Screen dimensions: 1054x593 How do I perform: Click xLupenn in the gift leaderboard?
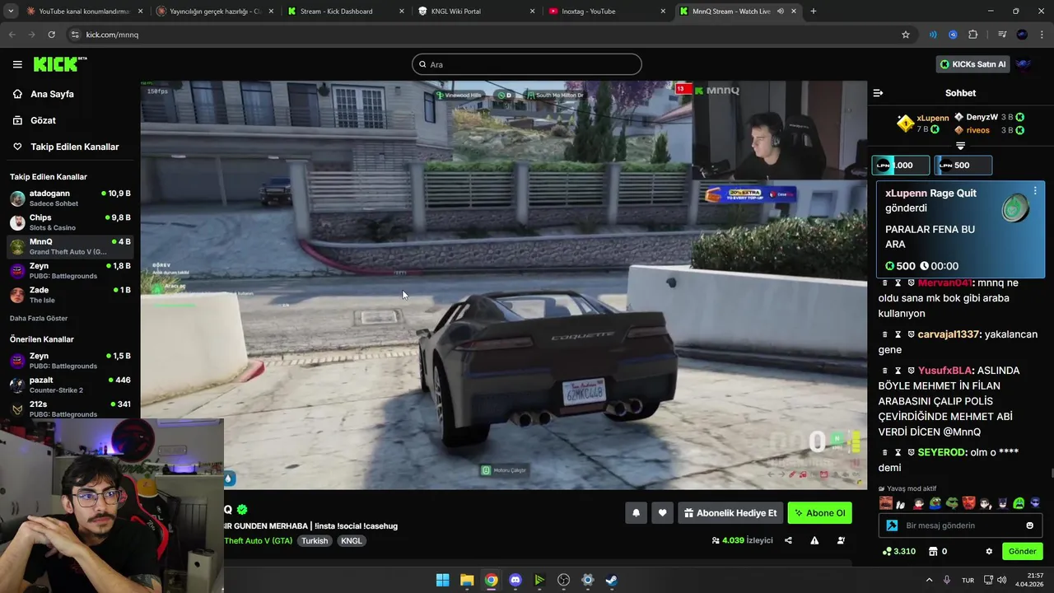point(932,118)
